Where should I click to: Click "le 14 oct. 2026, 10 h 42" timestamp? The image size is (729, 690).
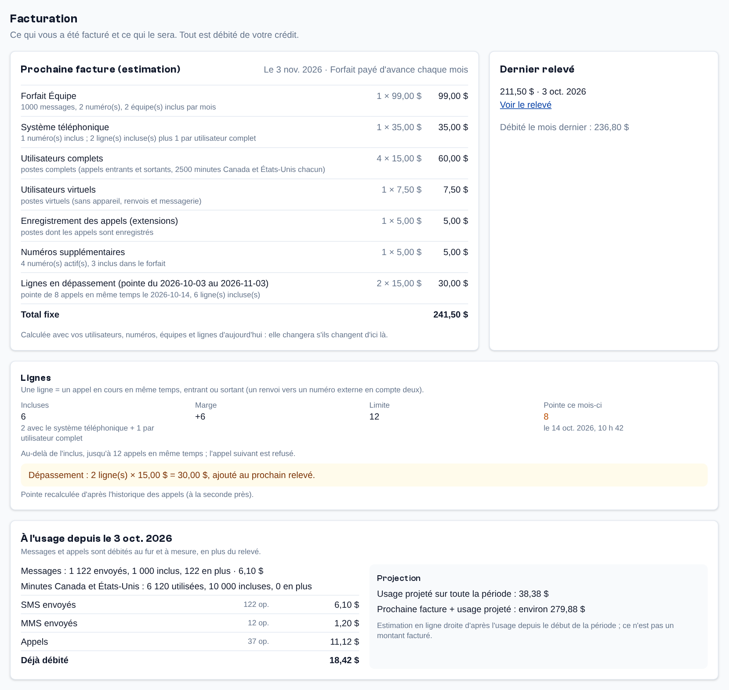(x=584, y=428)
